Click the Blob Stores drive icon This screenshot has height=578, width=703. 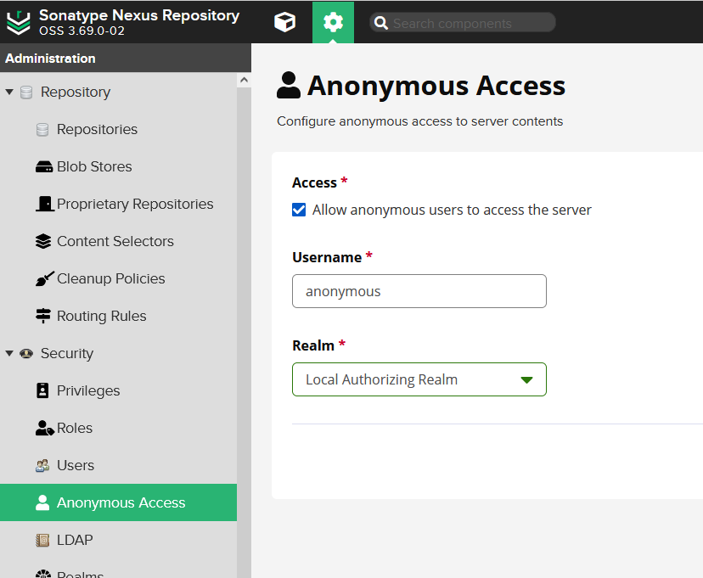coord(44,167)
